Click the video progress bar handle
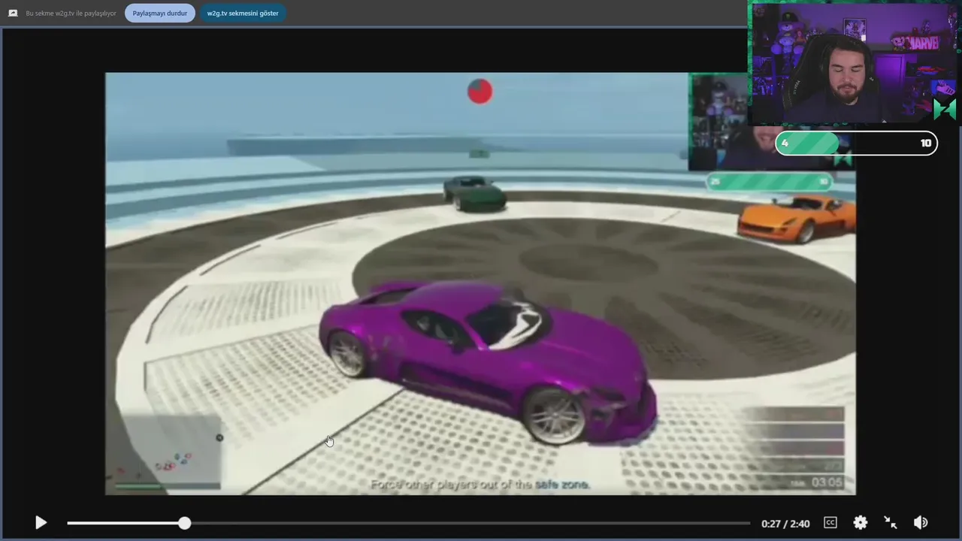Screen dimensions: 962x541 [x=185, y=523]
